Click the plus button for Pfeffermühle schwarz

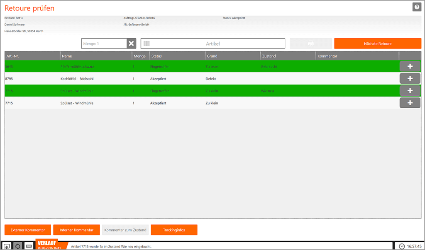tap(410, 66)
